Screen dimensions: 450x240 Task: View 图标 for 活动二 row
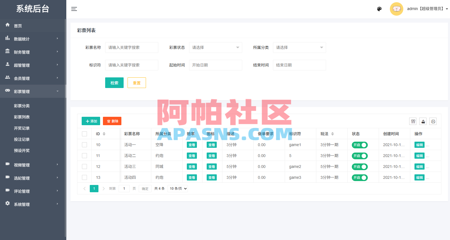click(x=212, y=156)
